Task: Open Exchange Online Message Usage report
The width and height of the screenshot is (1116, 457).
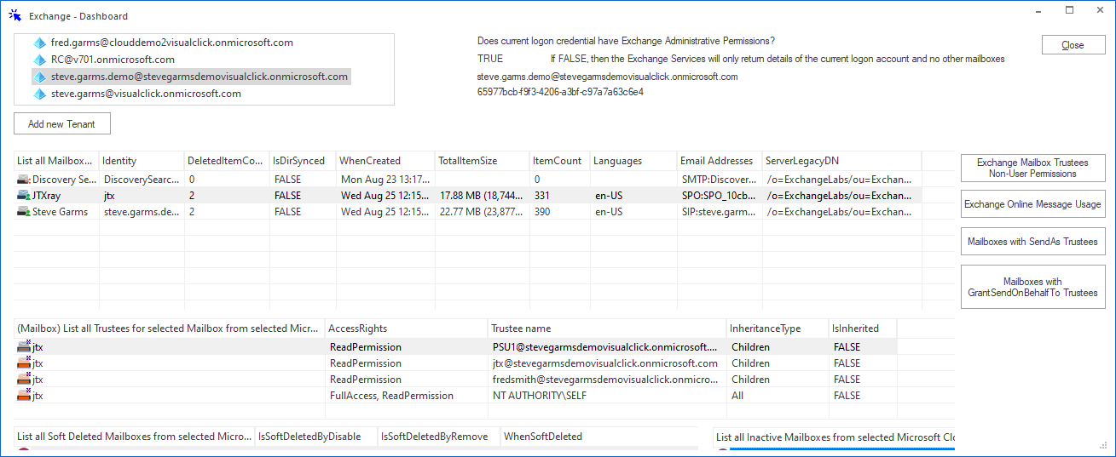Action: coord(1032,204)
